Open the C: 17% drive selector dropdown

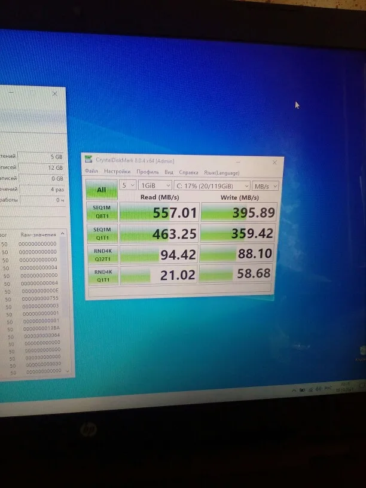click(212, 186)
